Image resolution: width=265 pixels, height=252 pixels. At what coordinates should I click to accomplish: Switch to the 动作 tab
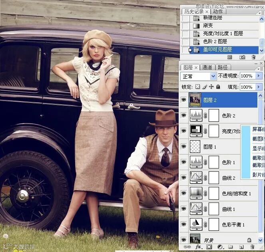tap(218, 12)
